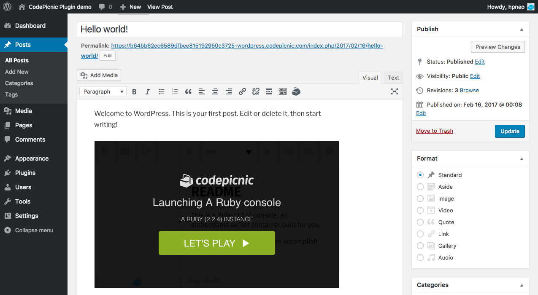Viewport: 538px width, 295px height.
Task: Toggle bold formatting
Action: pos(134,91)
